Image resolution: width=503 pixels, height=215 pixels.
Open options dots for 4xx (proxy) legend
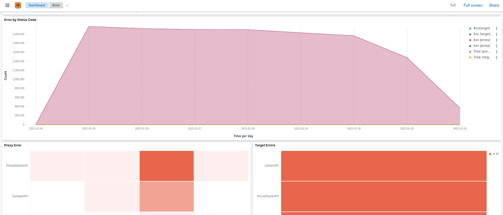(x=496, y=40)
